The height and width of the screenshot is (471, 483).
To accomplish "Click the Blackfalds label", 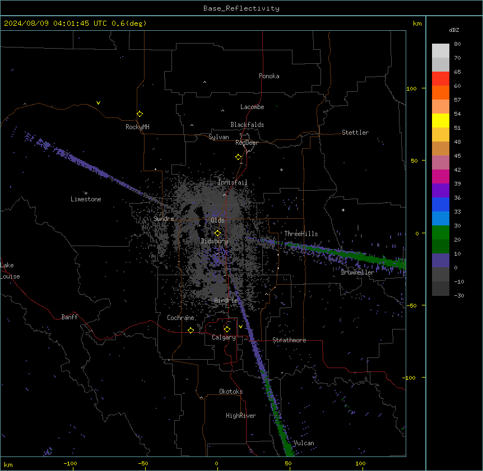I will pyautogui.click(x=247, y=125).
